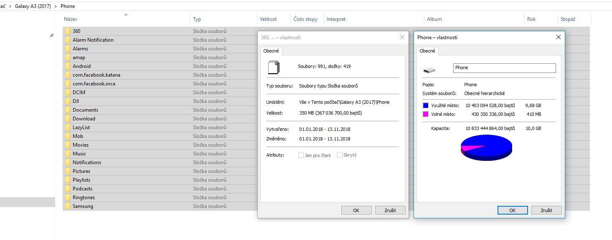Select the Ringtones folder icon

click(x=67, y=197)
